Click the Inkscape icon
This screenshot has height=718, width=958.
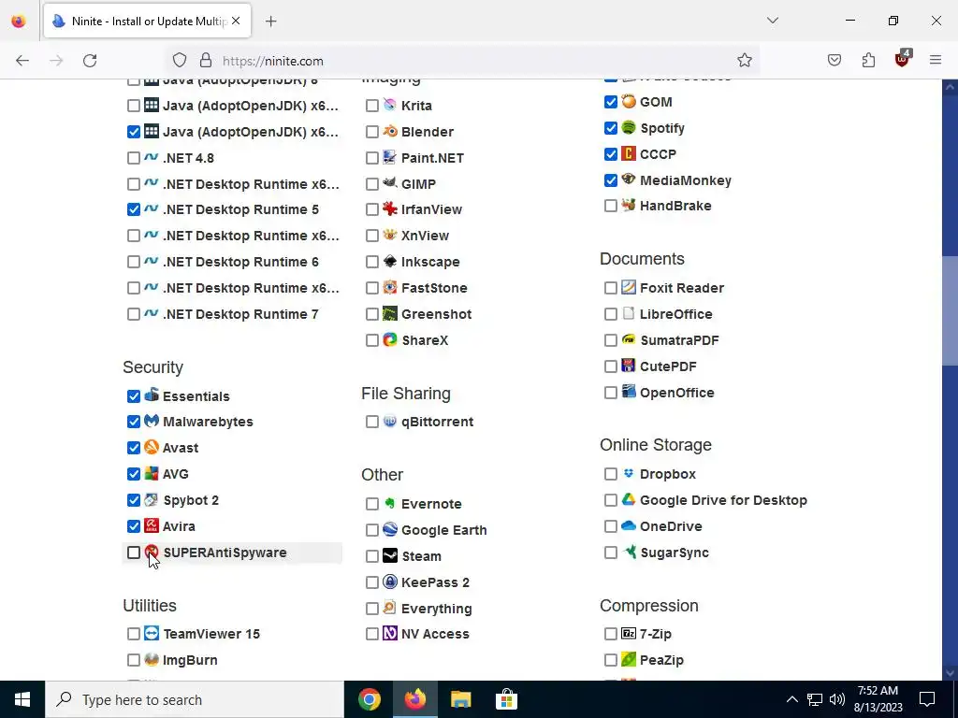[x=390, y=262]
